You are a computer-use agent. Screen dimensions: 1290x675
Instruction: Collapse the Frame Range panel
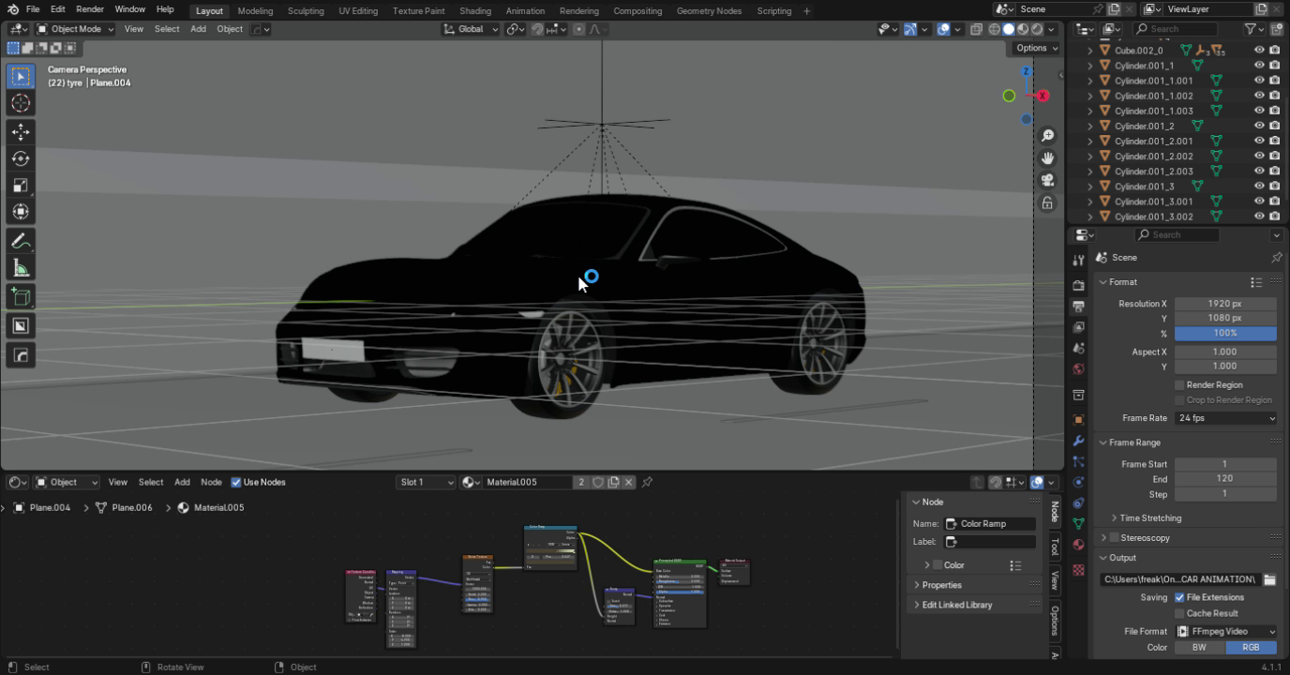pyautogui.click(x=1134, y=442)
